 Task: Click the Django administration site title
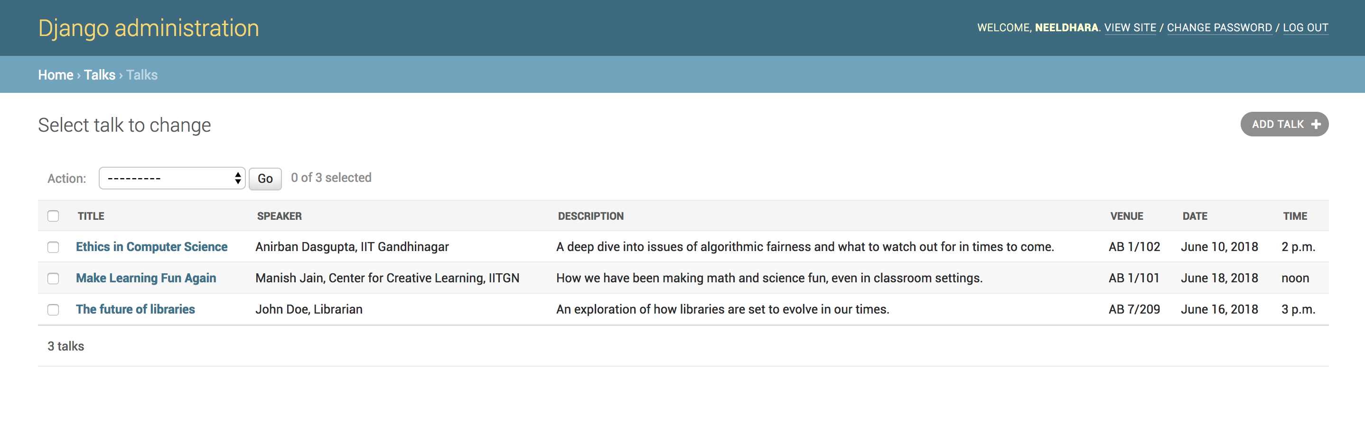149,28
